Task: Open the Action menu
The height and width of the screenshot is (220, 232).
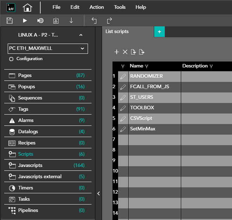Action: [96, 7]
